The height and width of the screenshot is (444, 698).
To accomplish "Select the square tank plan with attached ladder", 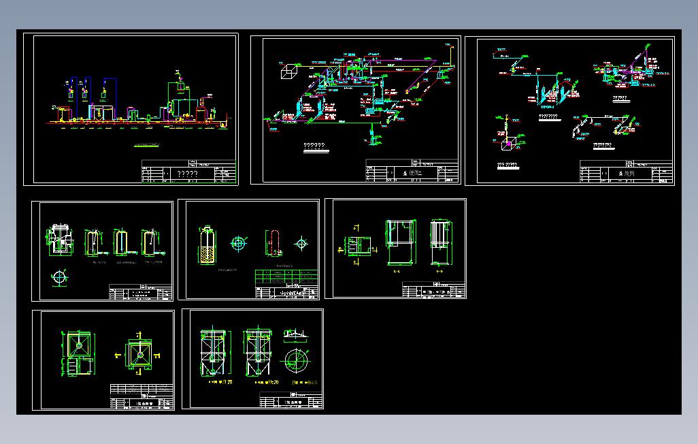I will click(78, 353).
